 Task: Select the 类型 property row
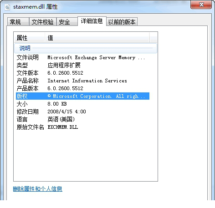tap(82, 65)
